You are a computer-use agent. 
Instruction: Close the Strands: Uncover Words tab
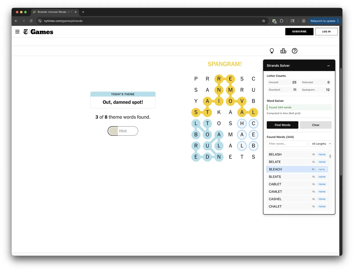(x=76, y=12)
